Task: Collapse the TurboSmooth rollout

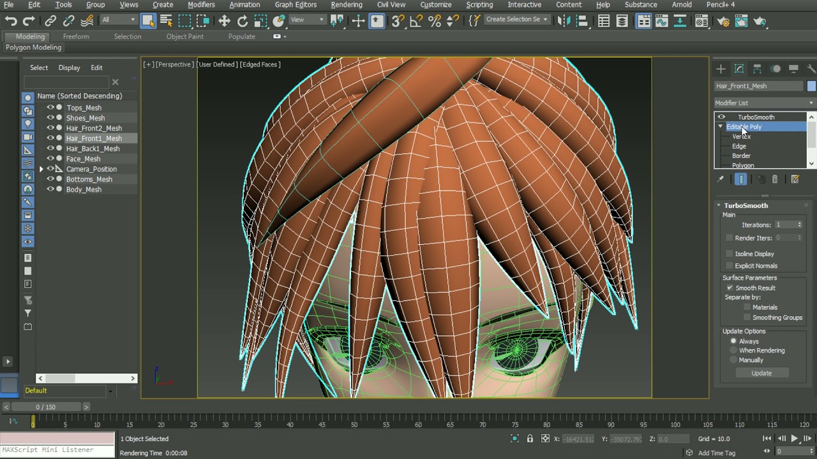Action: click(x=719, y=205)
